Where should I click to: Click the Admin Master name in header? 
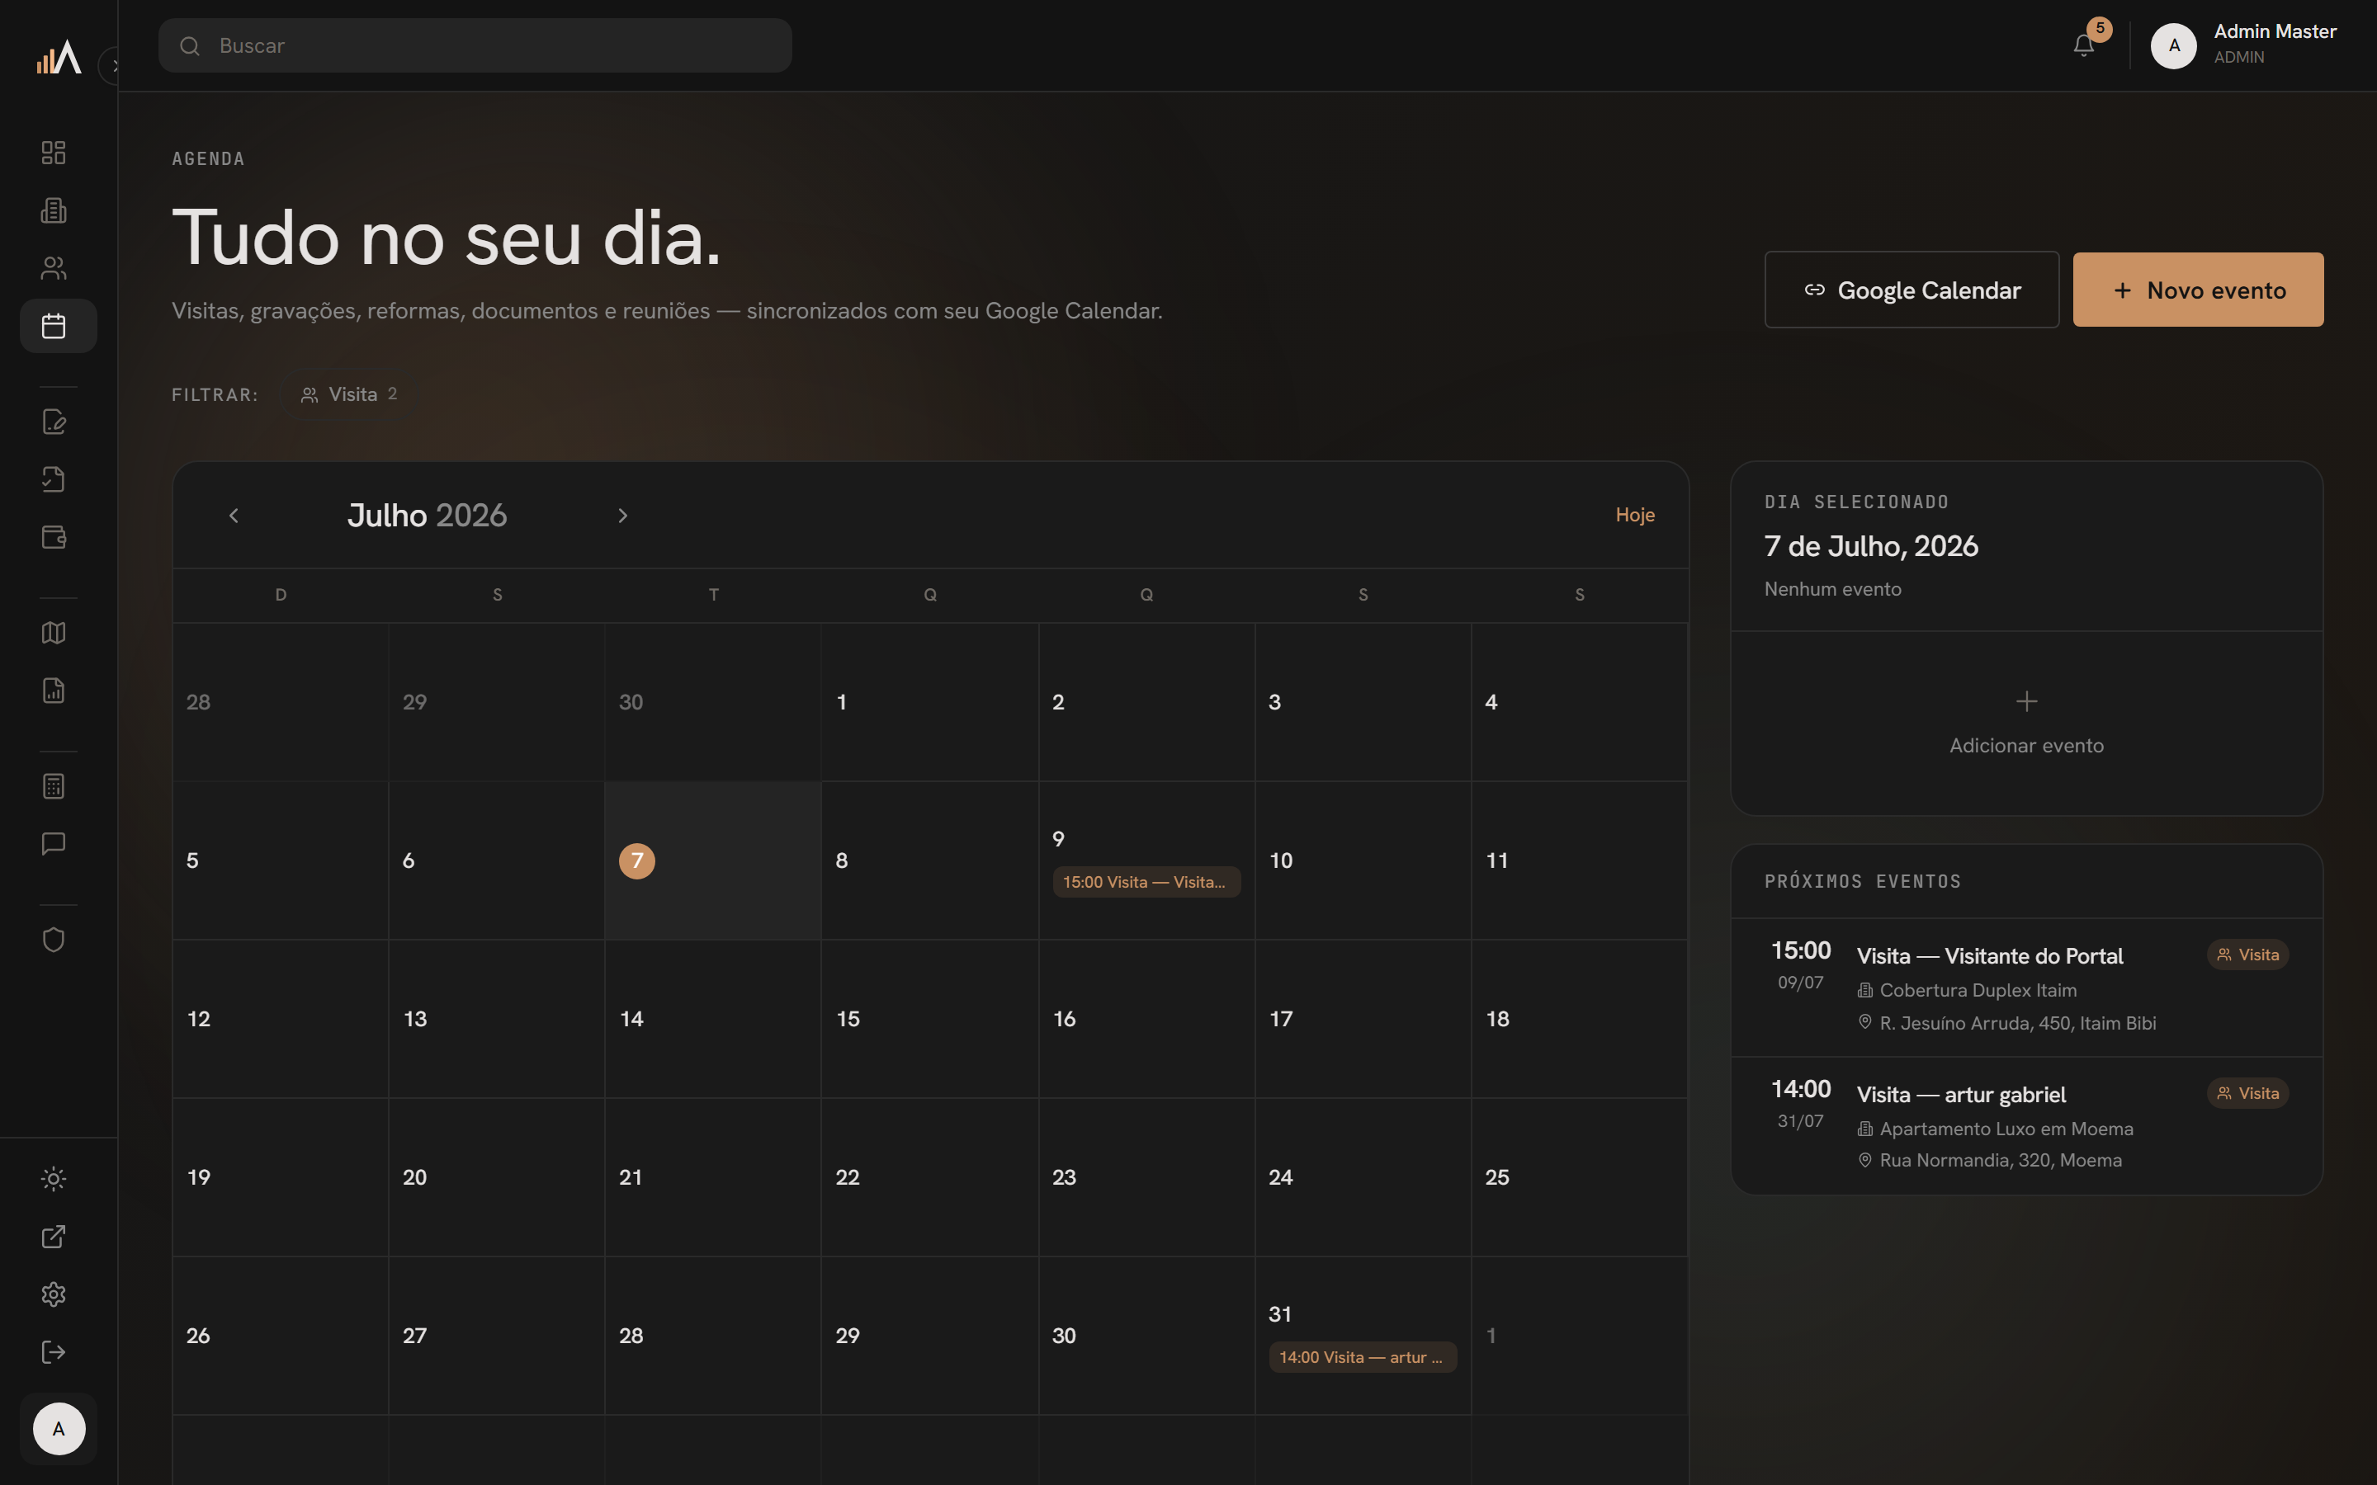[x=2275, y=31]
